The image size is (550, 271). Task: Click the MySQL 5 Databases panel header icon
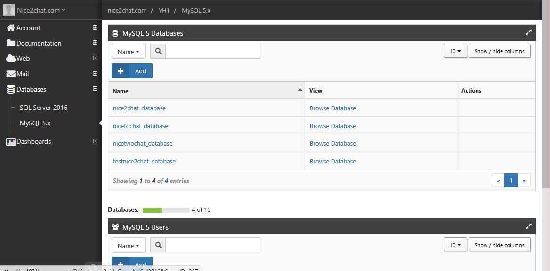tap(115, 33)
